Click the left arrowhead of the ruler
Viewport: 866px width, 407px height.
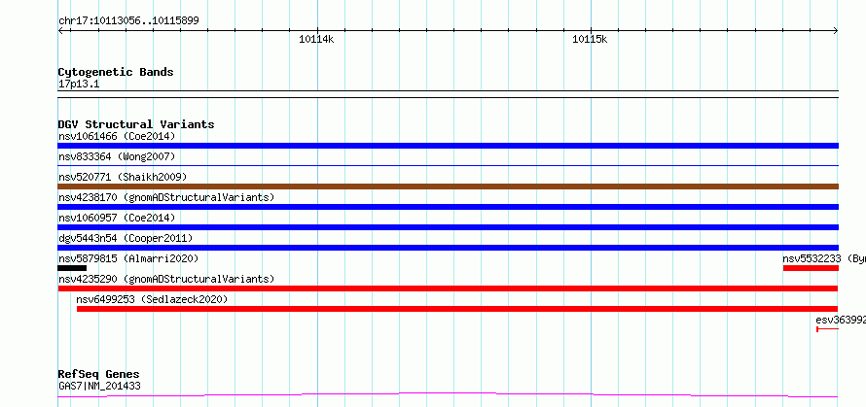coord(61,31)
